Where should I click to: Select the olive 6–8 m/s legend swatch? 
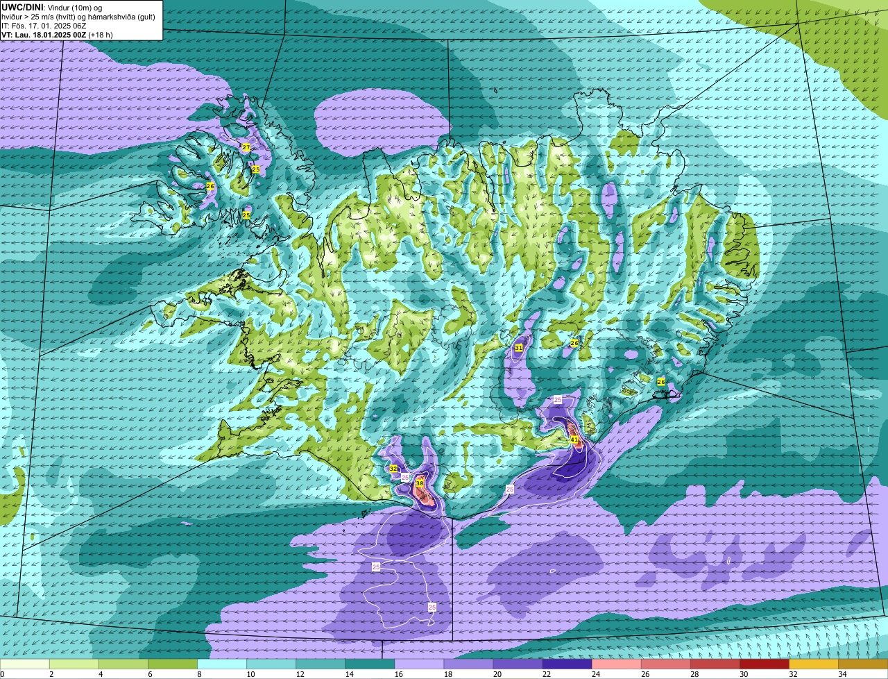tap(173, 664)
